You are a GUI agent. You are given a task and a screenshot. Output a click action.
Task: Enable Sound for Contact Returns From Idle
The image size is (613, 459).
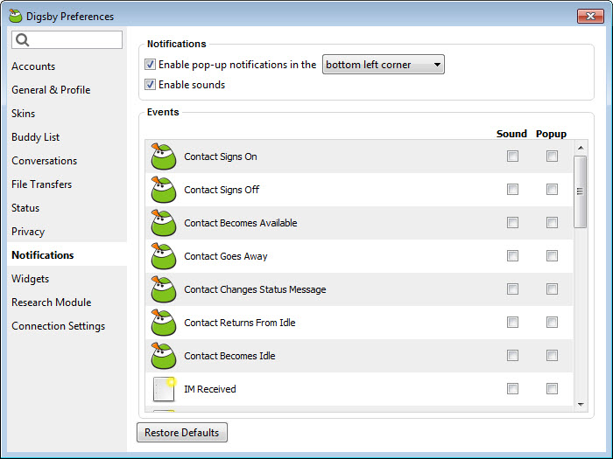(x=512, y=322)
